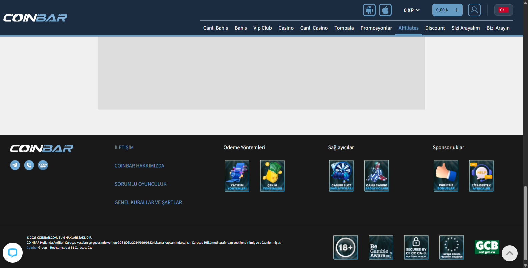The width and height of the screenshot is (528, 268).
Task: Click the Sağlayıcılar heading
Action: point(341,147)
